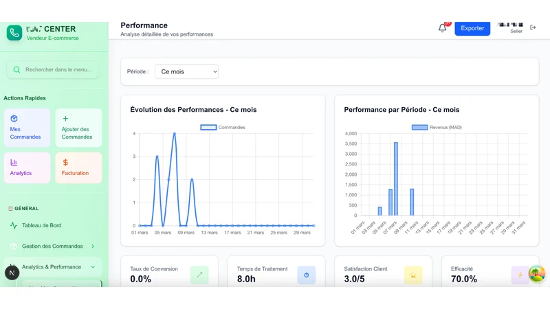Click the plus icon on Ajouter des Commandes
550x309 pixels.
click(65, 118)
